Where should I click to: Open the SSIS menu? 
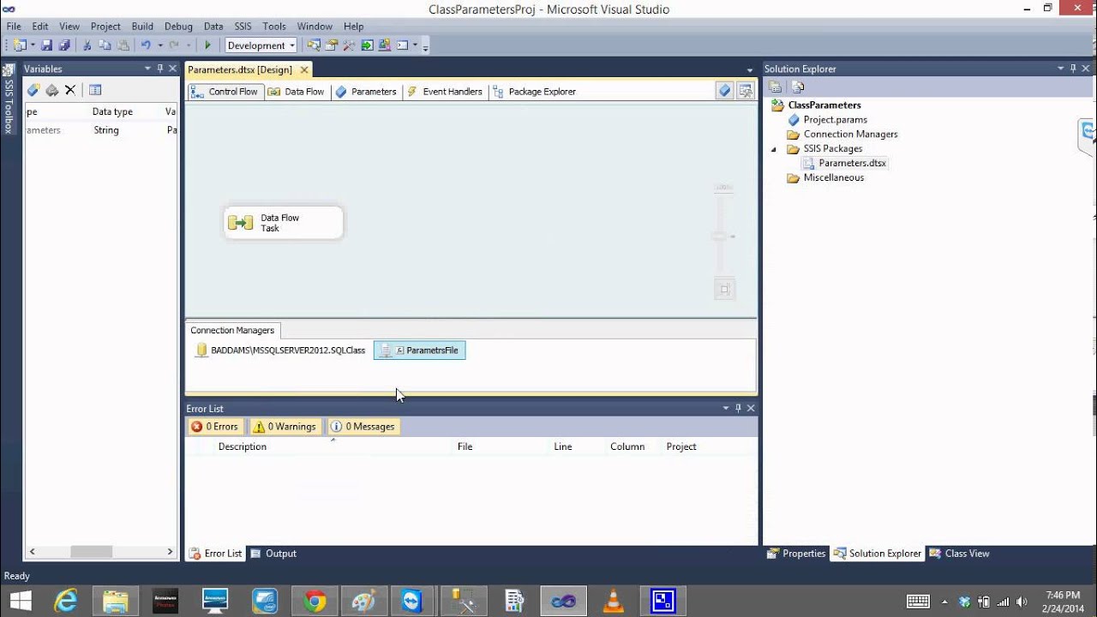[243, 27]
